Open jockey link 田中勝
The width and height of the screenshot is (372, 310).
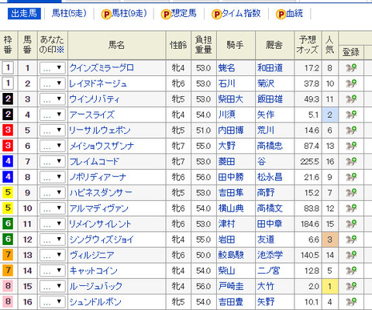(x=231, y=177)
